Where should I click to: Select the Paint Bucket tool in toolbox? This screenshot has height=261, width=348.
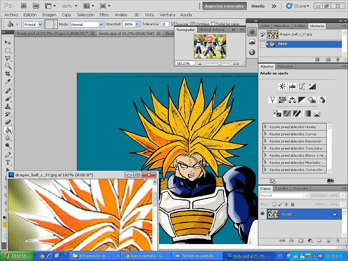[8, 130]
